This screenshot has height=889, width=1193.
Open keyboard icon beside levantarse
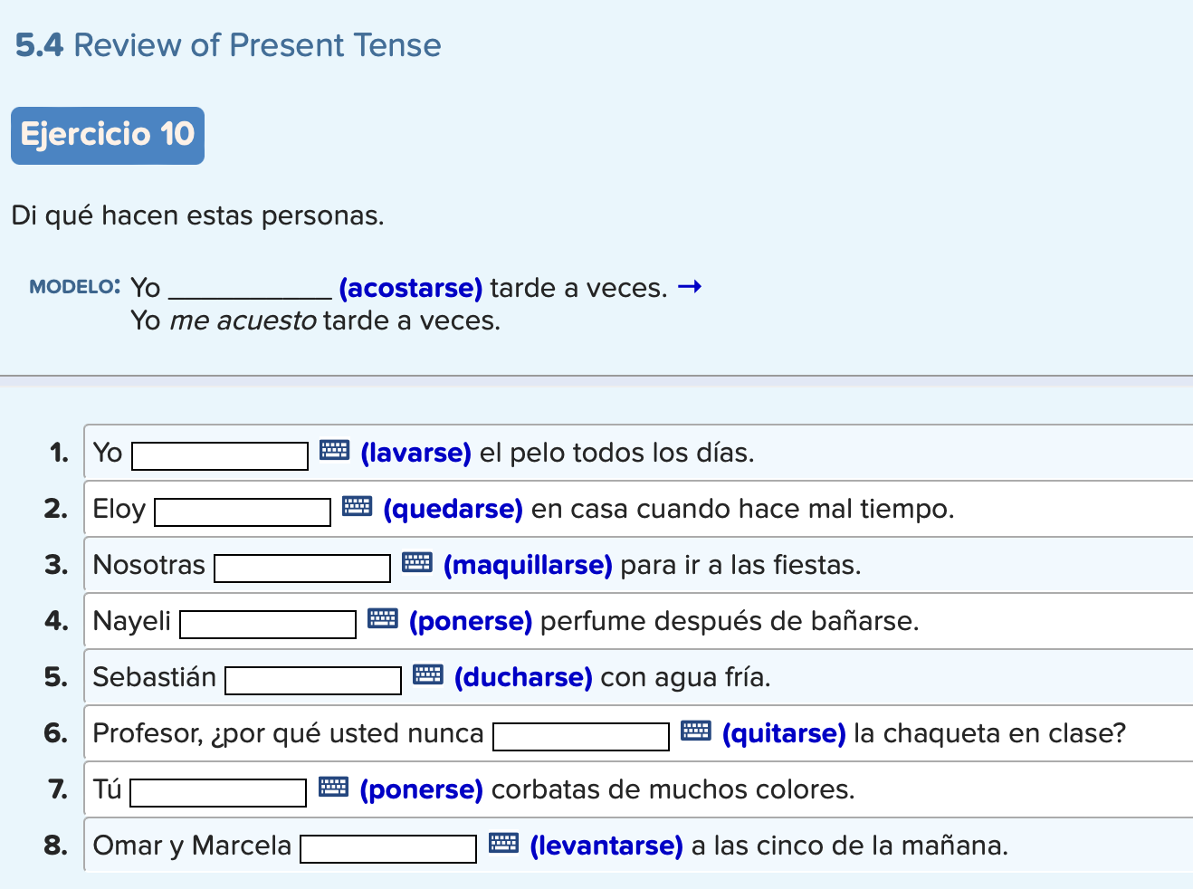504,843
